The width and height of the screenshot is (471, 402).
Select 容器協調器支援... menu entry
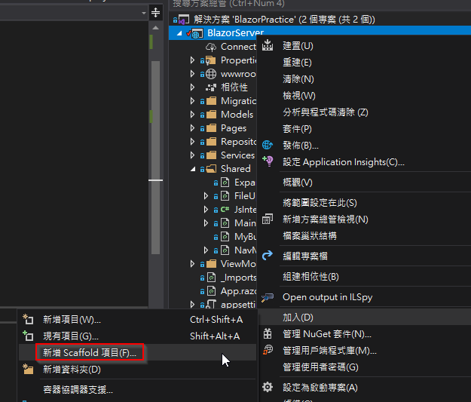78,390
